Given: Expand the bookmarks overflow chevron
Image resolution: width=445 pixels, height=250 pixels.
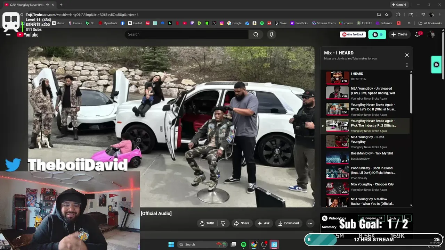Looking at the screenshot, I should coord(409,23).
